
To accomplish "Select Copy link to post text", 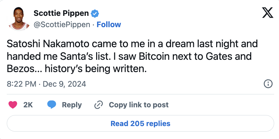I will tap(139, 105).
